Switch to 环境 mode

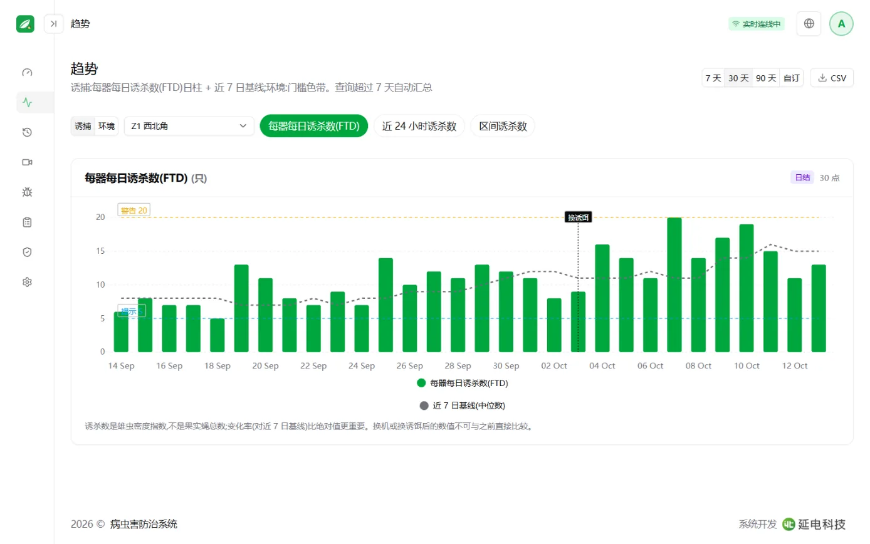point(107,126)
